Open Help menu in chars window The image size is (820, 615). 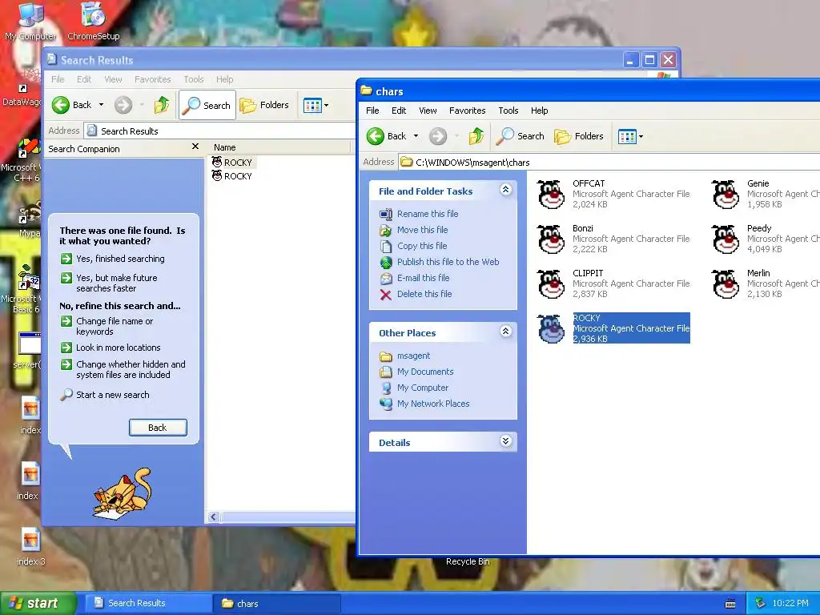pos(539,111)
